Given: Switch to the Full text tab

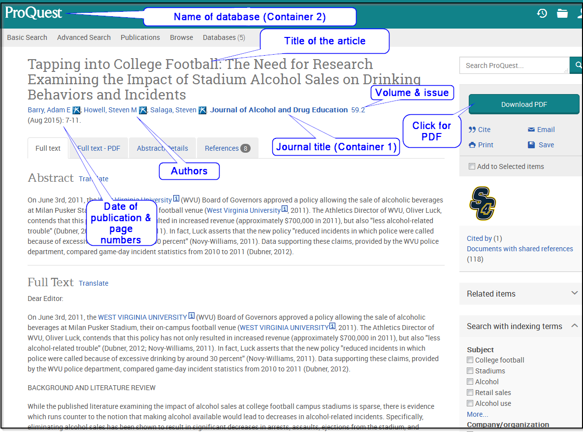Looking at the screenshot, I should (x=48, y=148).
